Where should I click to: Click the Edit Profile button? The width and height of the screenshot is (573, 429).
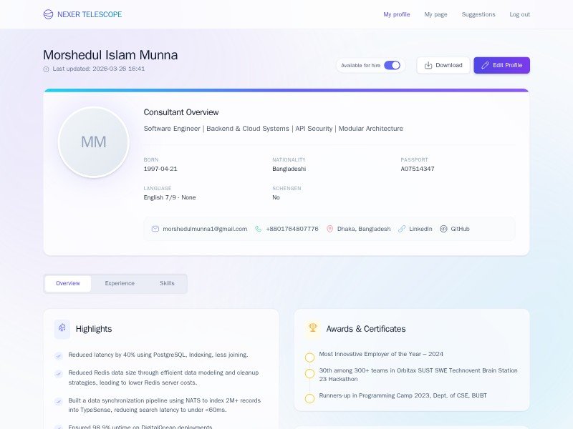tap(501, 65)
